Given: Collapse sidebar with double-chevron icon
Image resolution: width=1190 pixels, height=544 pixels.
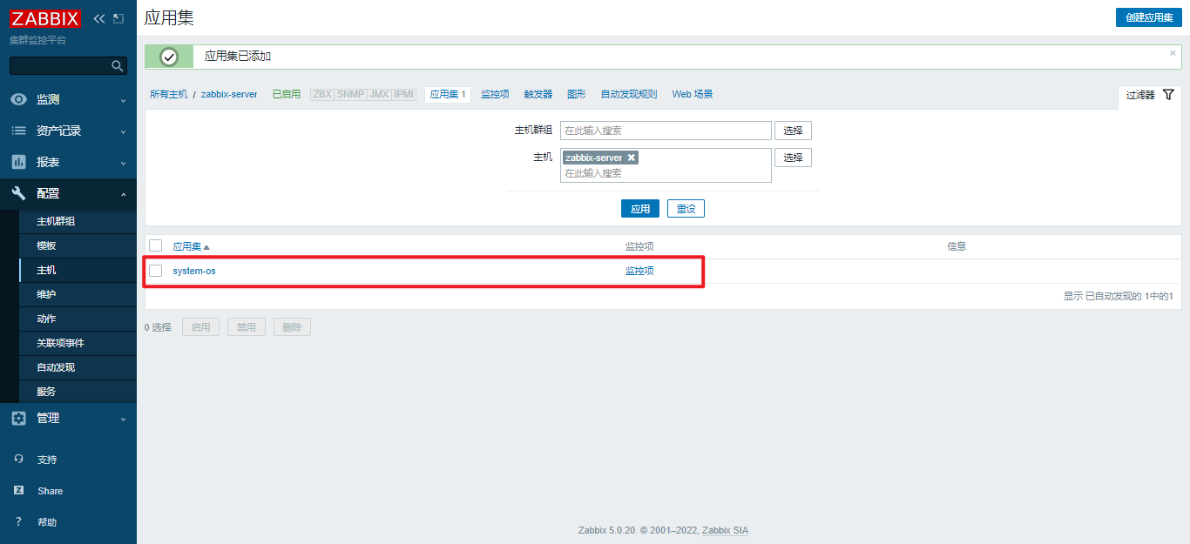Looking at the screenshot, I should coord(99,18).
